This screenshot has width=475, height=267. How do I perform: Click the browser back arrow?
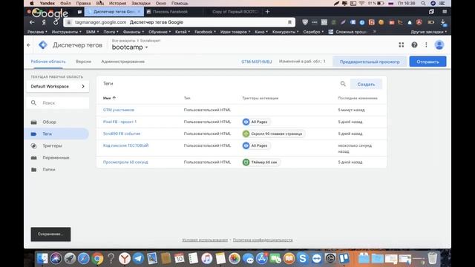pos(32,22)
